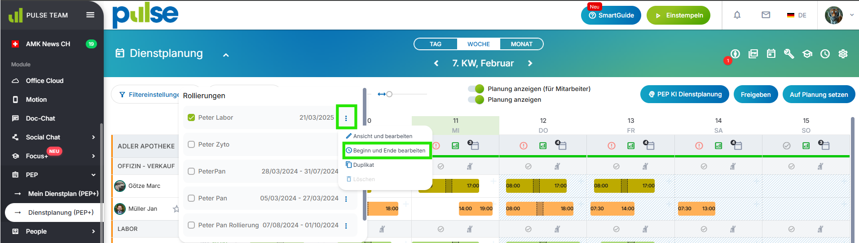Viewport: 859px width, 243px height.
Task: Collapse the Dienstplanung header chevron
Action: click(226, 55)
